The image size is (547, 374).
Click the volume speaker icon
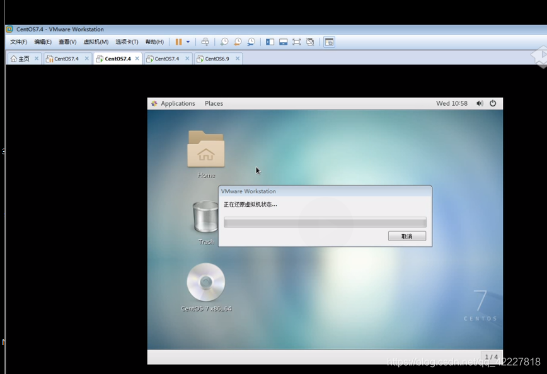tap(480, 103)
